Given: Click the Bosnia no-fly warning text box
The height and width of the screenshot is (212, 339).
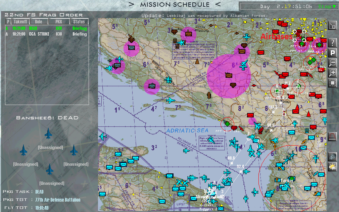Looking at the screenshot, I should click(x=194, y=50).
